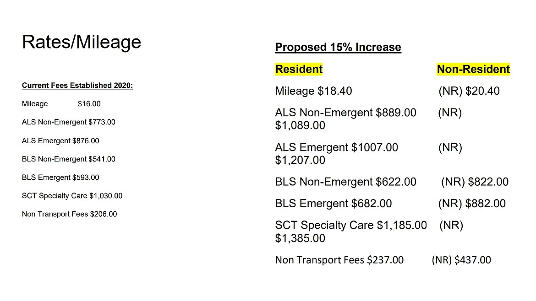Select SCT Specialty Care $1,030.00 line
This screenshot has width=536, height=301.
pos(72,196)
